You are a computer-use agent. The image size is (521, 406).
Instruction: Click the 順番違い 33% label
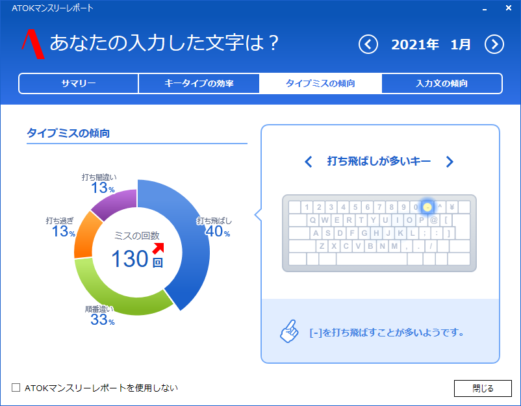[x=99, y=315]
